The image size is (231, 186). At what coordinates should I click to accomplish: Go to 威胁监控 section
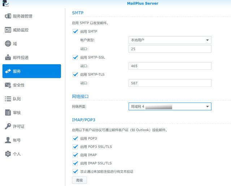(32, 30)
